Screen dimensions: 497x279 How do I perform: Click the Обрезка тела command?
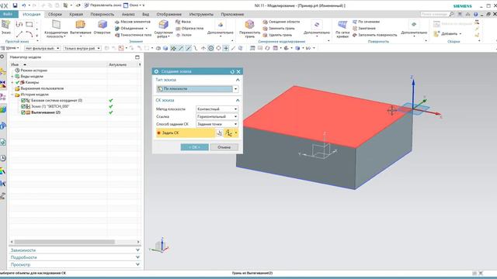[x=189, y=29]
